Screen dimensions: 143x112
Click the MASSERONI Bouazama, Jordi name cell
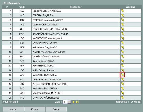tap(76, 38)
